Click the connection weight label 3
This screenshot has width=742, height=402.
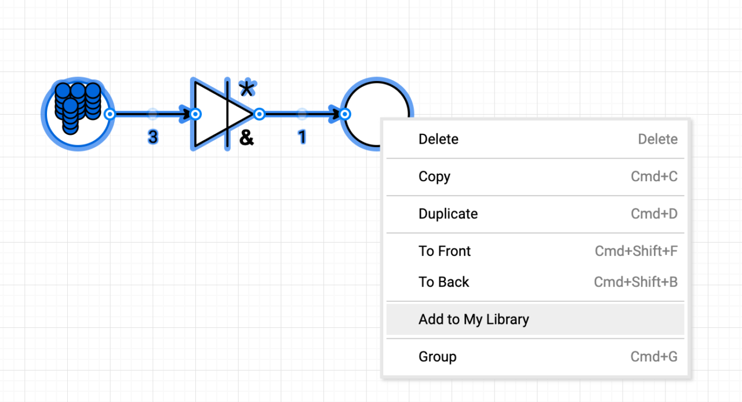click(x=152, y=137)
